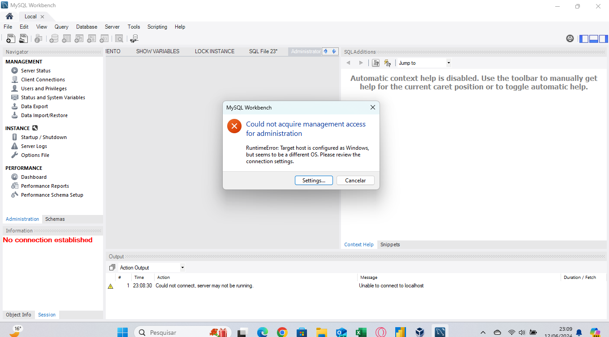Open Excel from taskbar
This screenshot has width=609, height=337.
point(361,332)
